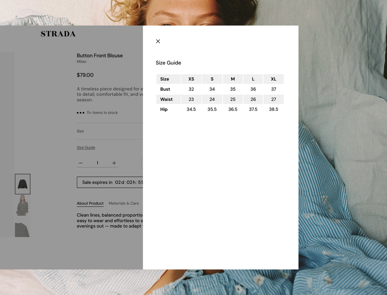Select the black blouse thumbnail
The height and width of the screenshot is (295, 387).
23,184
